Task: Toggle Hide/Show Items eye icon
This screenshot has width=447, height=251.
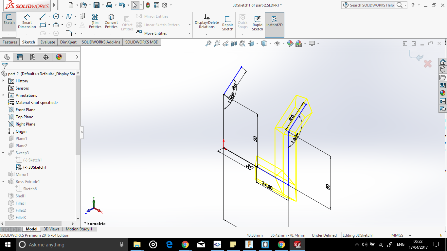Action: [277, 43]
